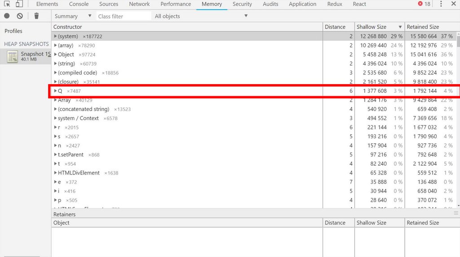Expand the Array ×40129 row
This screenshot has height=257, width=460.
(x=55, y=100)
